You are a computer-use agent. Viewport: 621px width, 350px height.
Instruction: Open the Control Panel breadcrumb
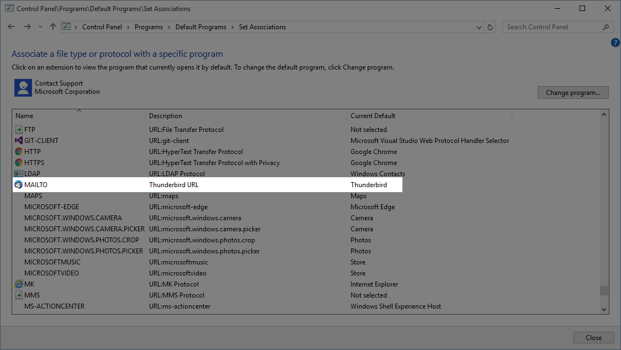[102, 27]
